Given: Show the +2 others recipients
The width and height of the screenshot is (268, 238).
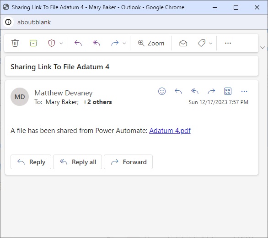Looking at the screenshot, I should point(97,102).
